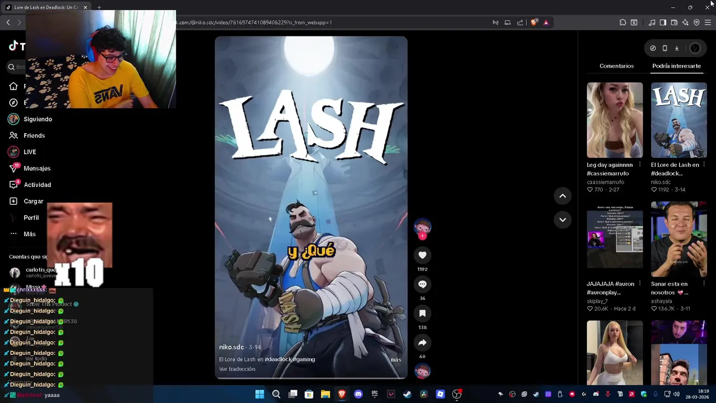Click Brave Rewards triangle icon

546,22
